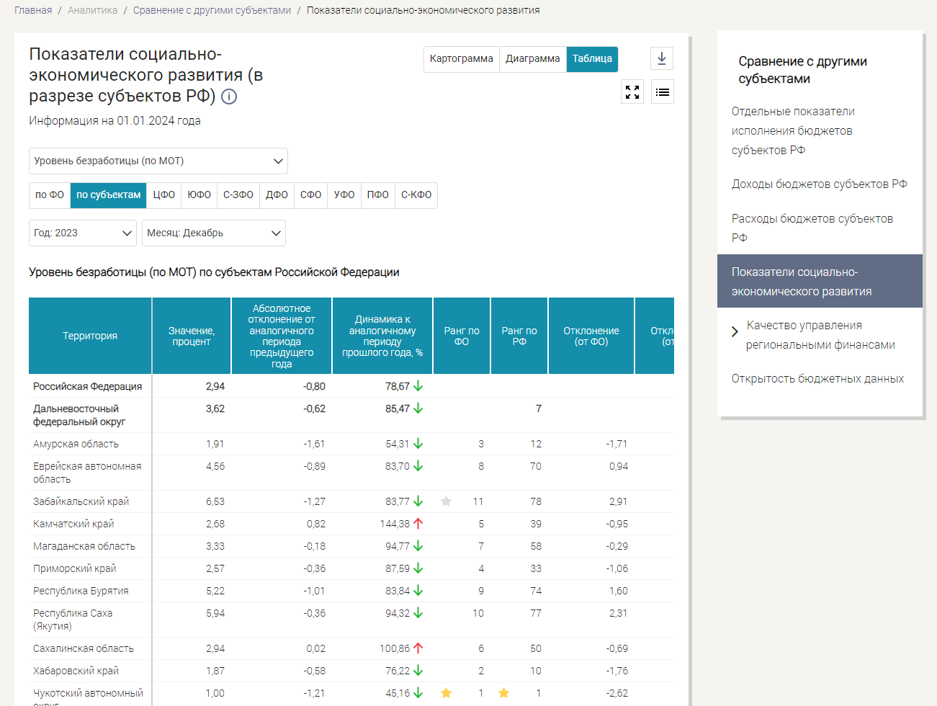Go to Аналитика in the breadcrumb
Screen dimensions: 937x706
(92, 10)
